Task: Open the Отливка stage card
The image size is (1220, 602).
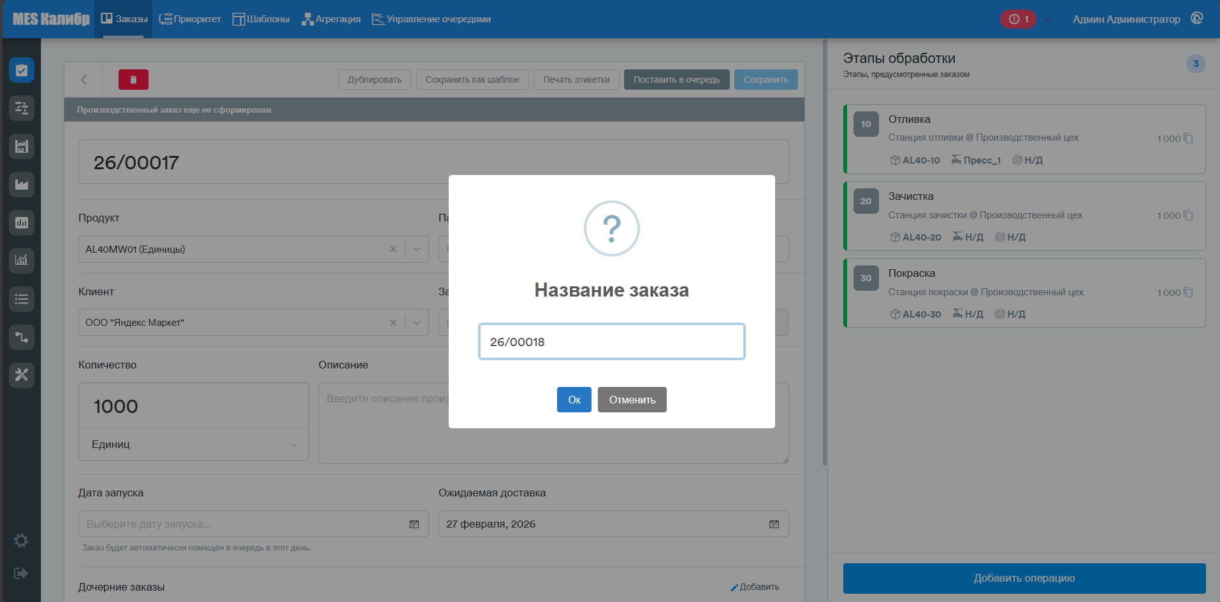Action: [x=1024, y=139]
